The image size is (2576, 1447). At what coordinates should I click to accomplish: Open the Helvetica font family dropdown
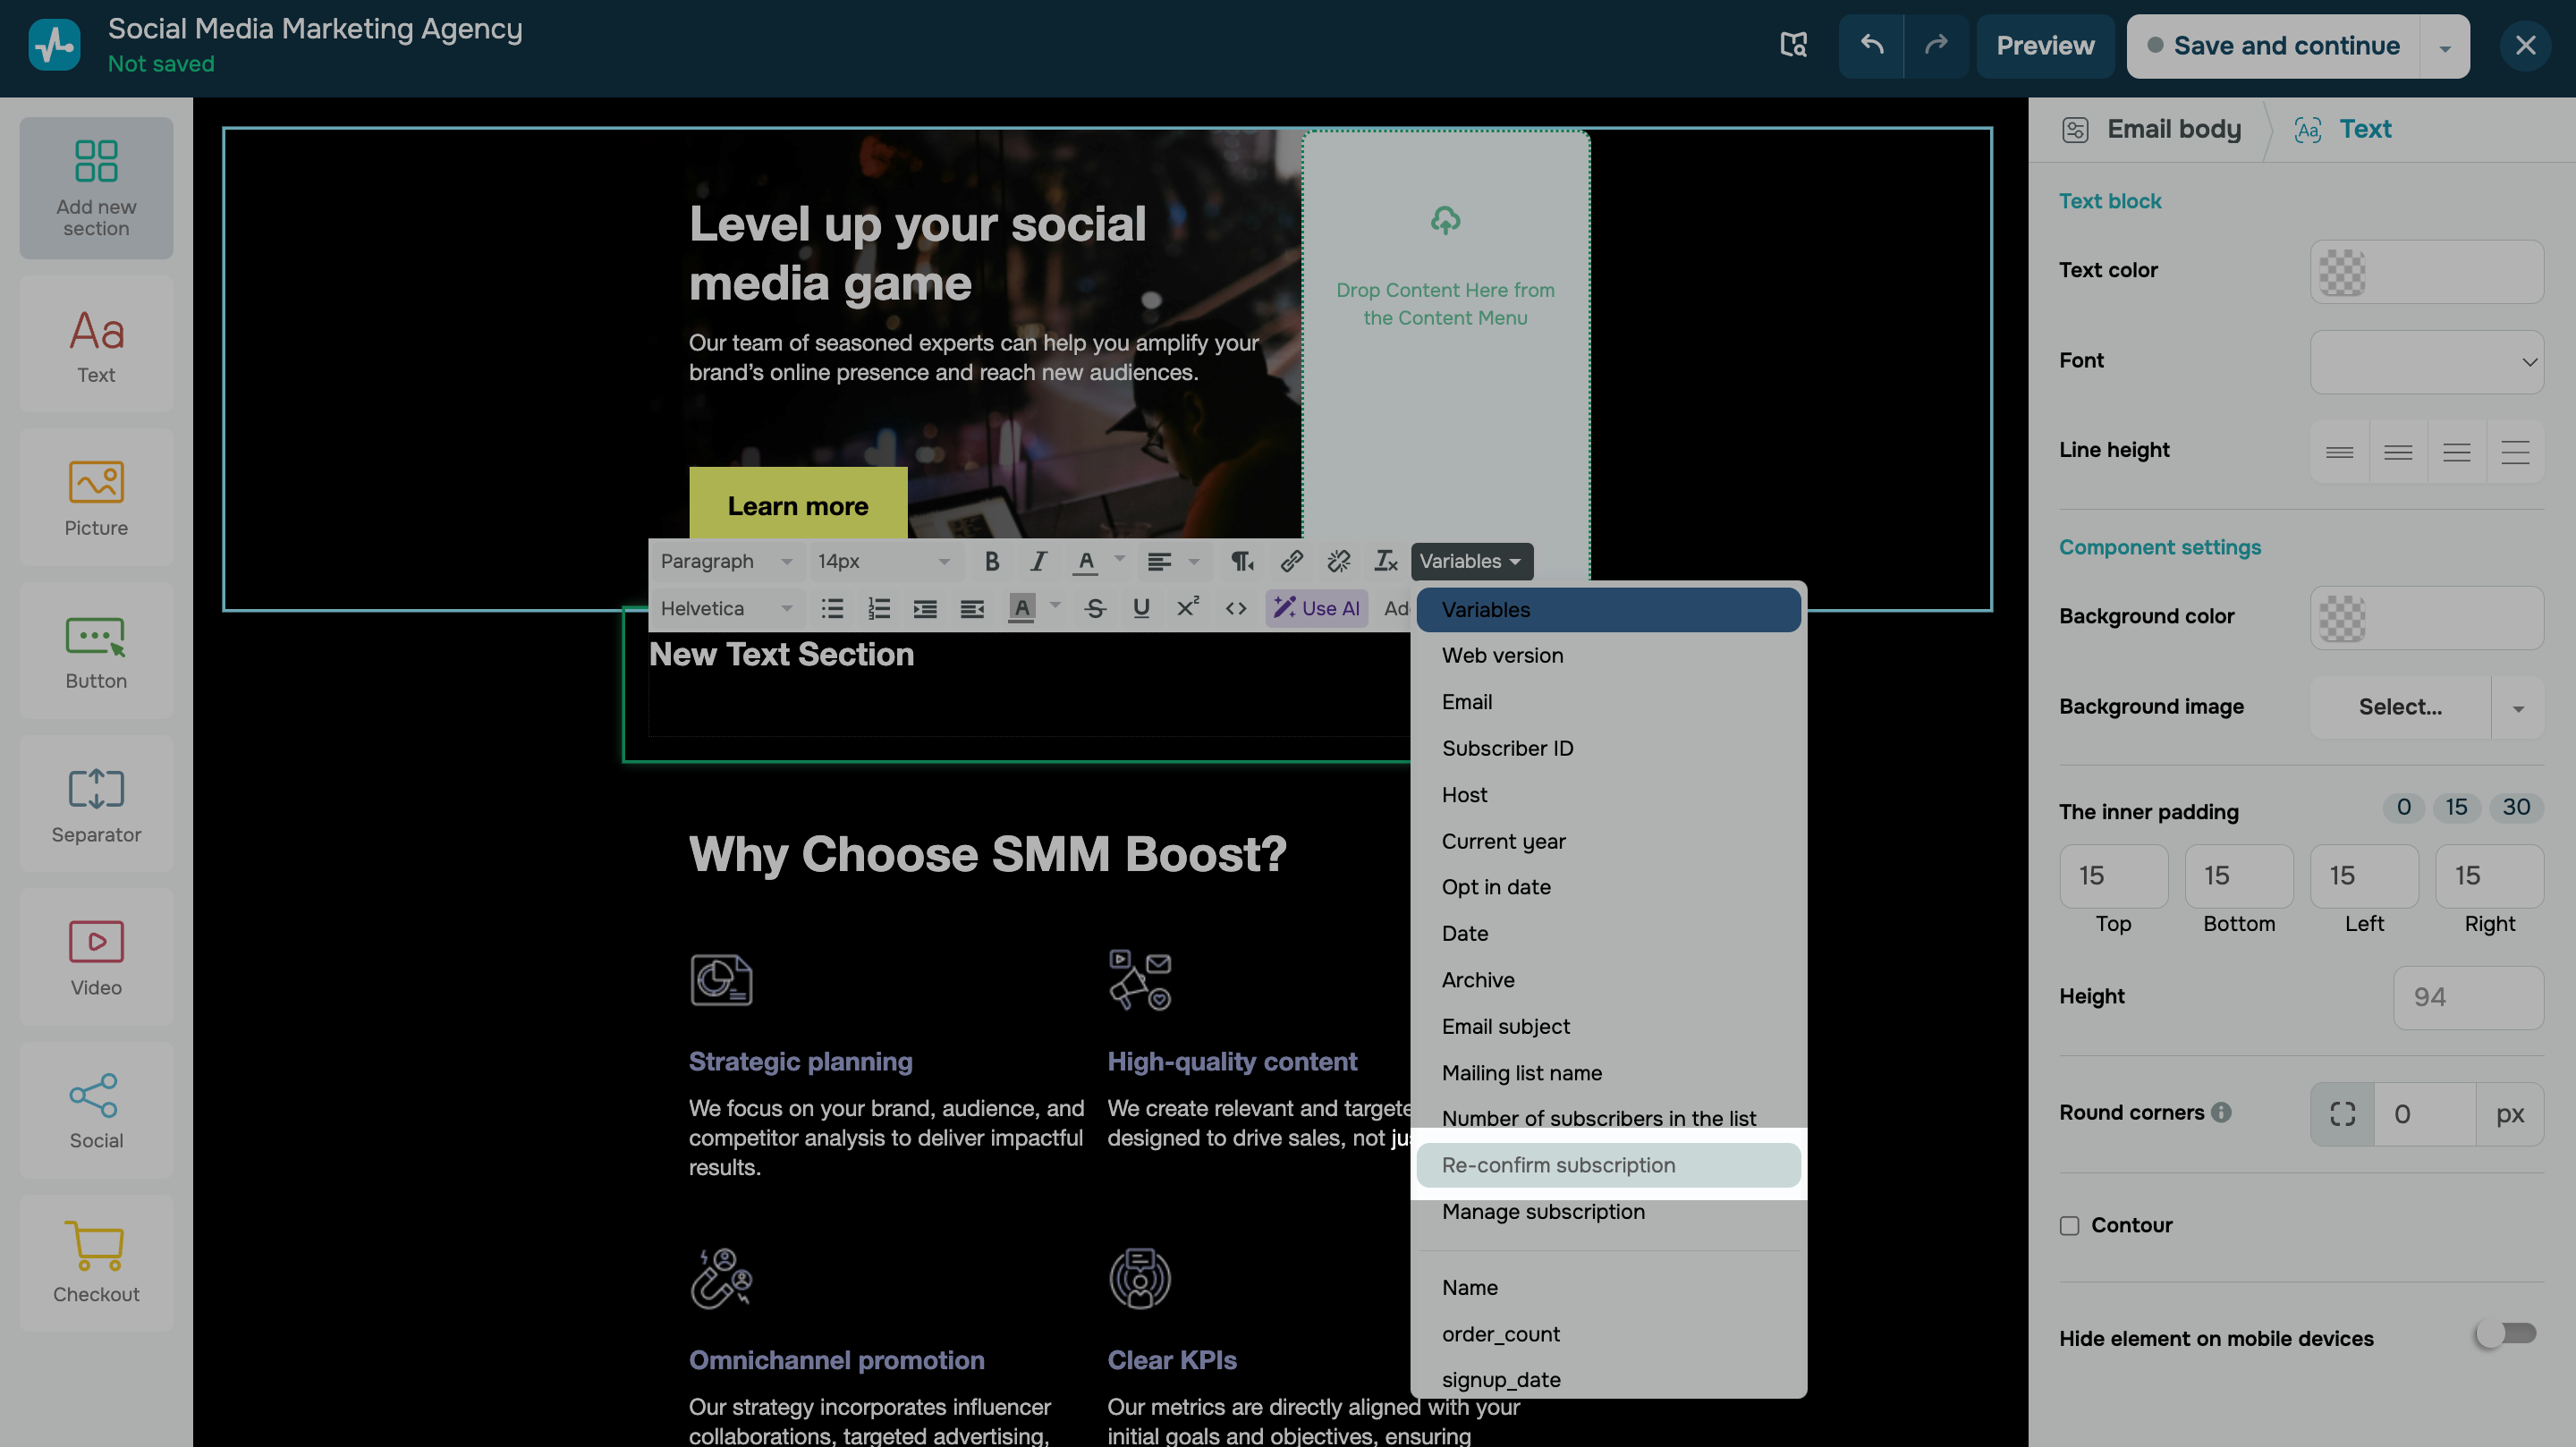point(726,608)
